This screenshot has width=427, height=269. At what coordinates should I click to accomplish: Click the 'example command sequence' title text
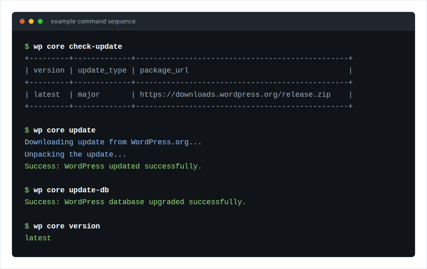pos(93,21)
